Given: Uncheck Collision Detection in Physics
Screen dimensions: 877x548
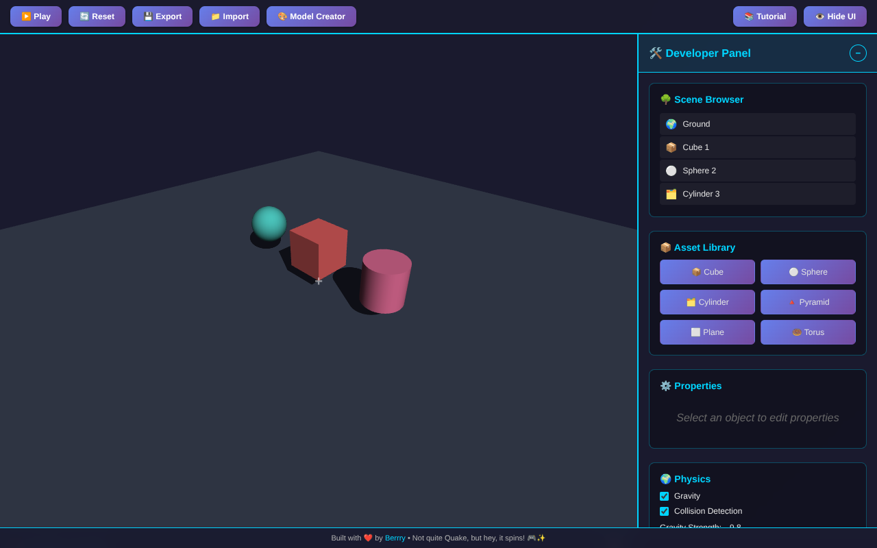Looking at the screenshot, I should click(664, 511).
